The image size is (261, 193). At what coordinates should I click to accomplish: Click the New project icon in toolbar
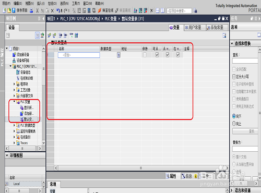tap(4, 10)
